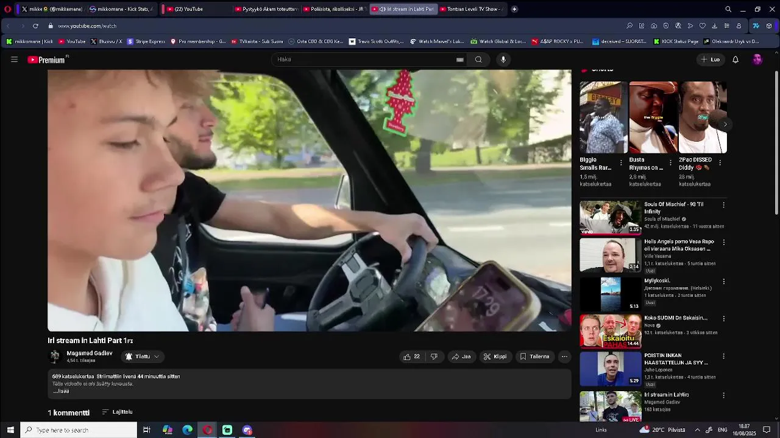Image resolution: width=780 pixels, height=438 pixels.
Task: Open Myllykoski video options menu
Action: click(x=723, y=282)
